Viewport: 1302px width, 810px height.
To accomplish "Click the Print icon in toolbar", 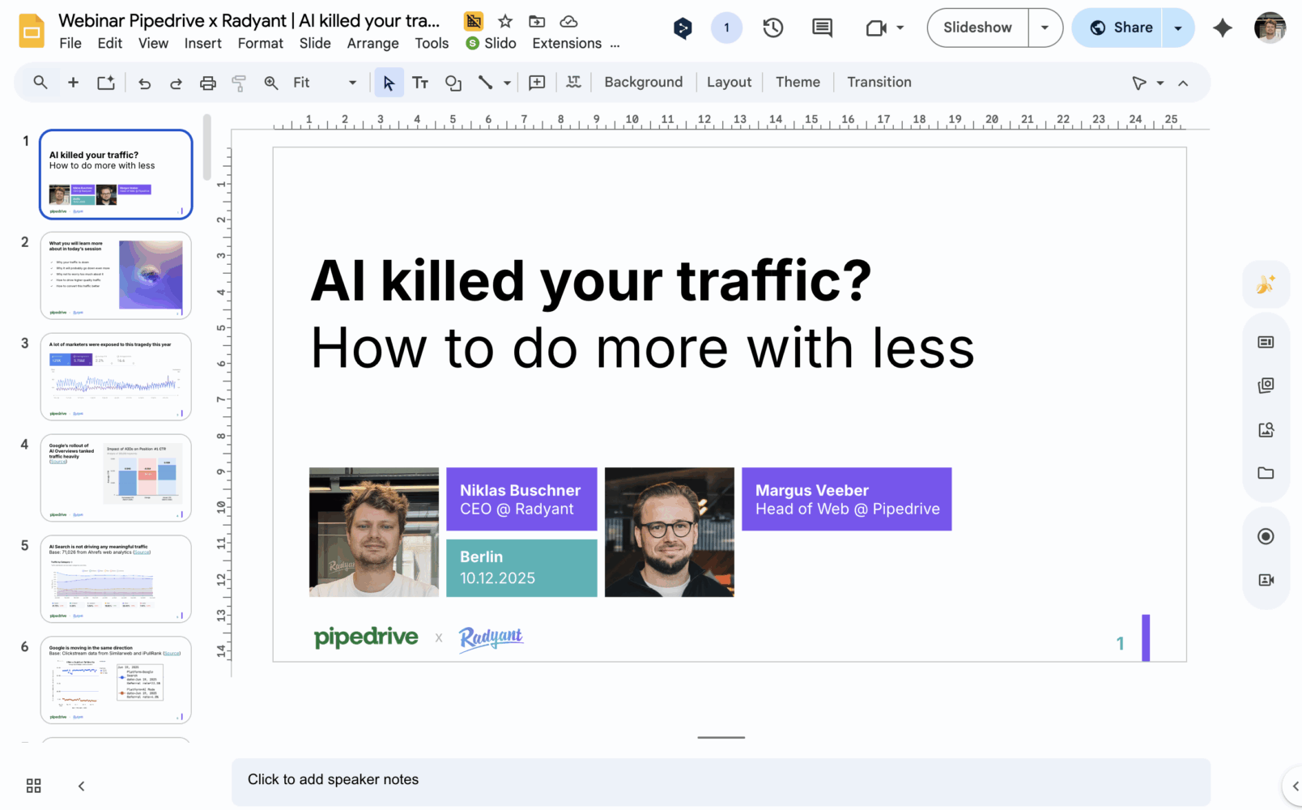I will coord(208,83).
